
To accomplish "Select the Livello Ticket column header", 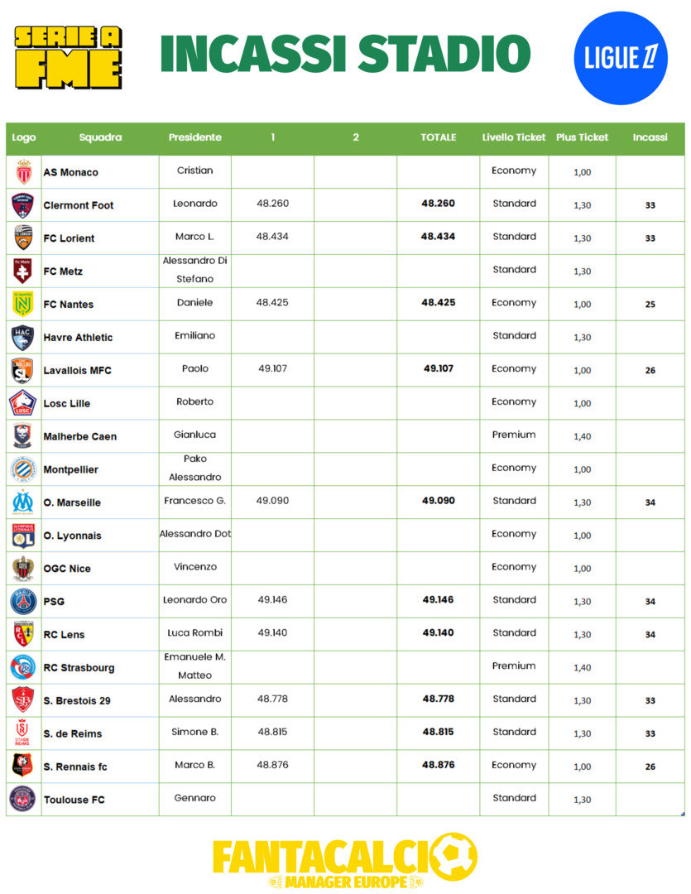I will click(514, 137).
